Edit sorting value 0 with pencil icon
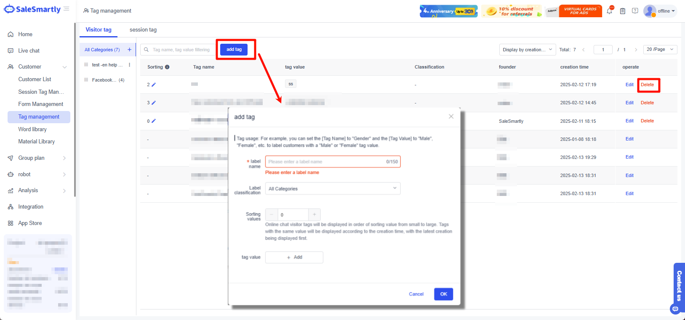685x320 pixels. 154,121
